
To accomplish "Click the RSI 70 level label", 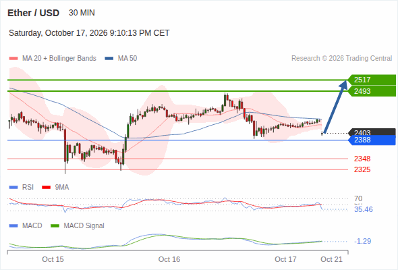I will point(358,198).
